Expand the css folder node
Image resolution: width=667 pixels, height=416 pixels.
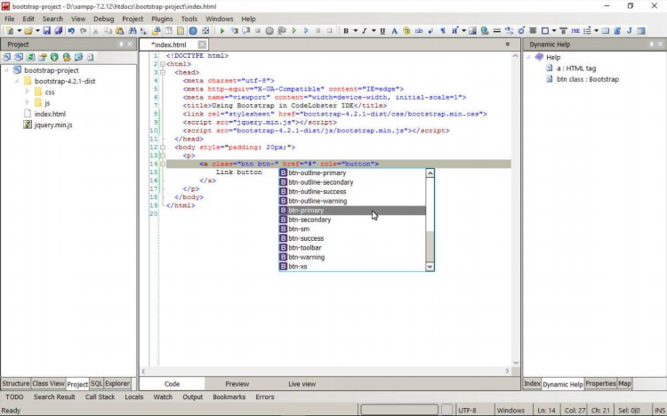point(28,92)
